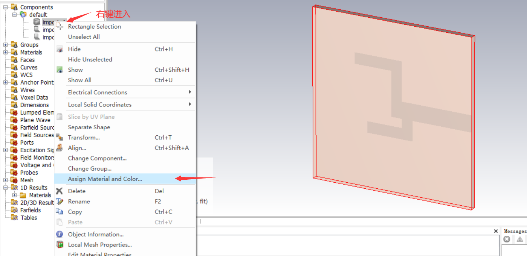Choose Change Group... menu entry
The height and width of the screenshot is (256, 527).
point(125,168)
